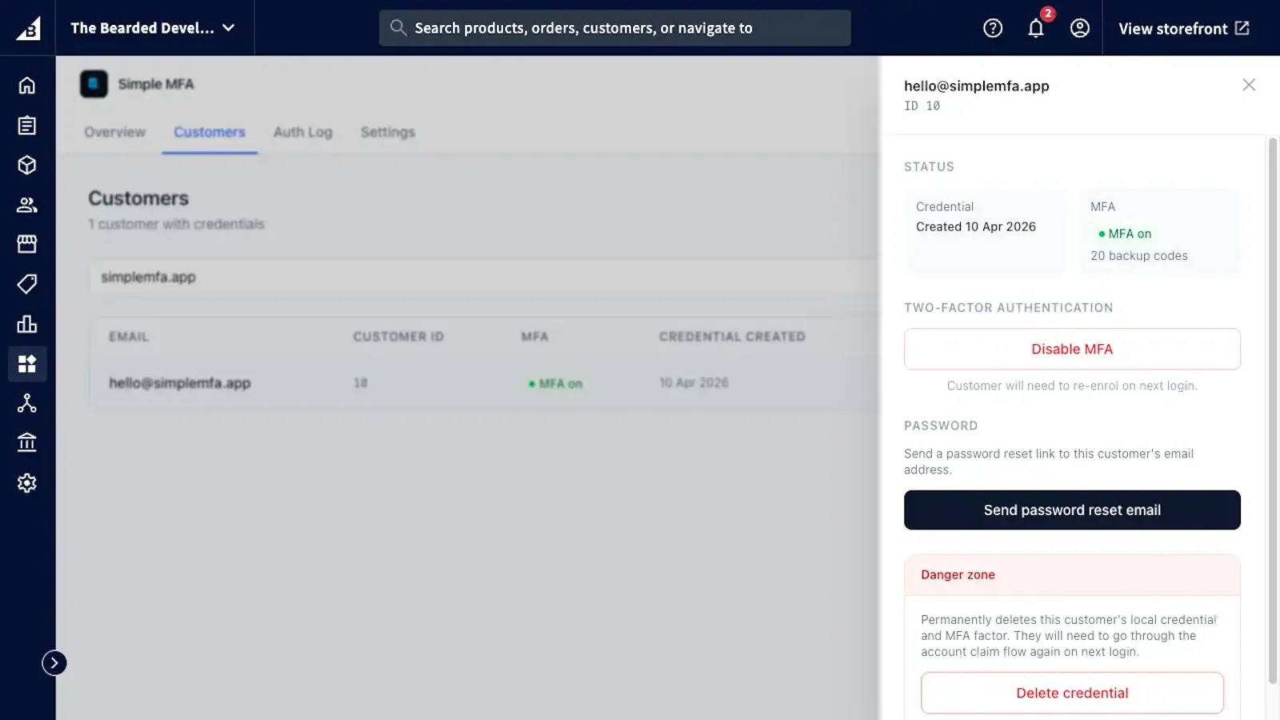Open the Marketing tag icon
This screenshot has width=1280, height=720.
pos(27,284)
